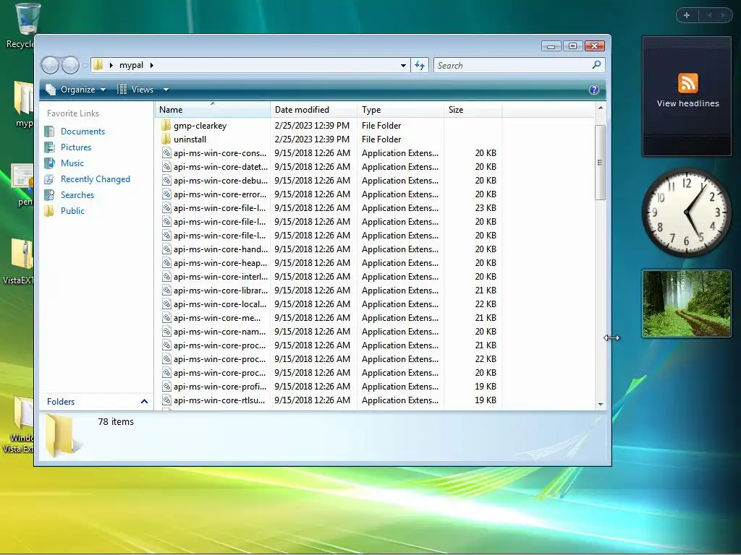741x555 pixels.
Task: Expand breadcrumb arrow after mypal
Action: pyautogui.click(x=152, y=65)
